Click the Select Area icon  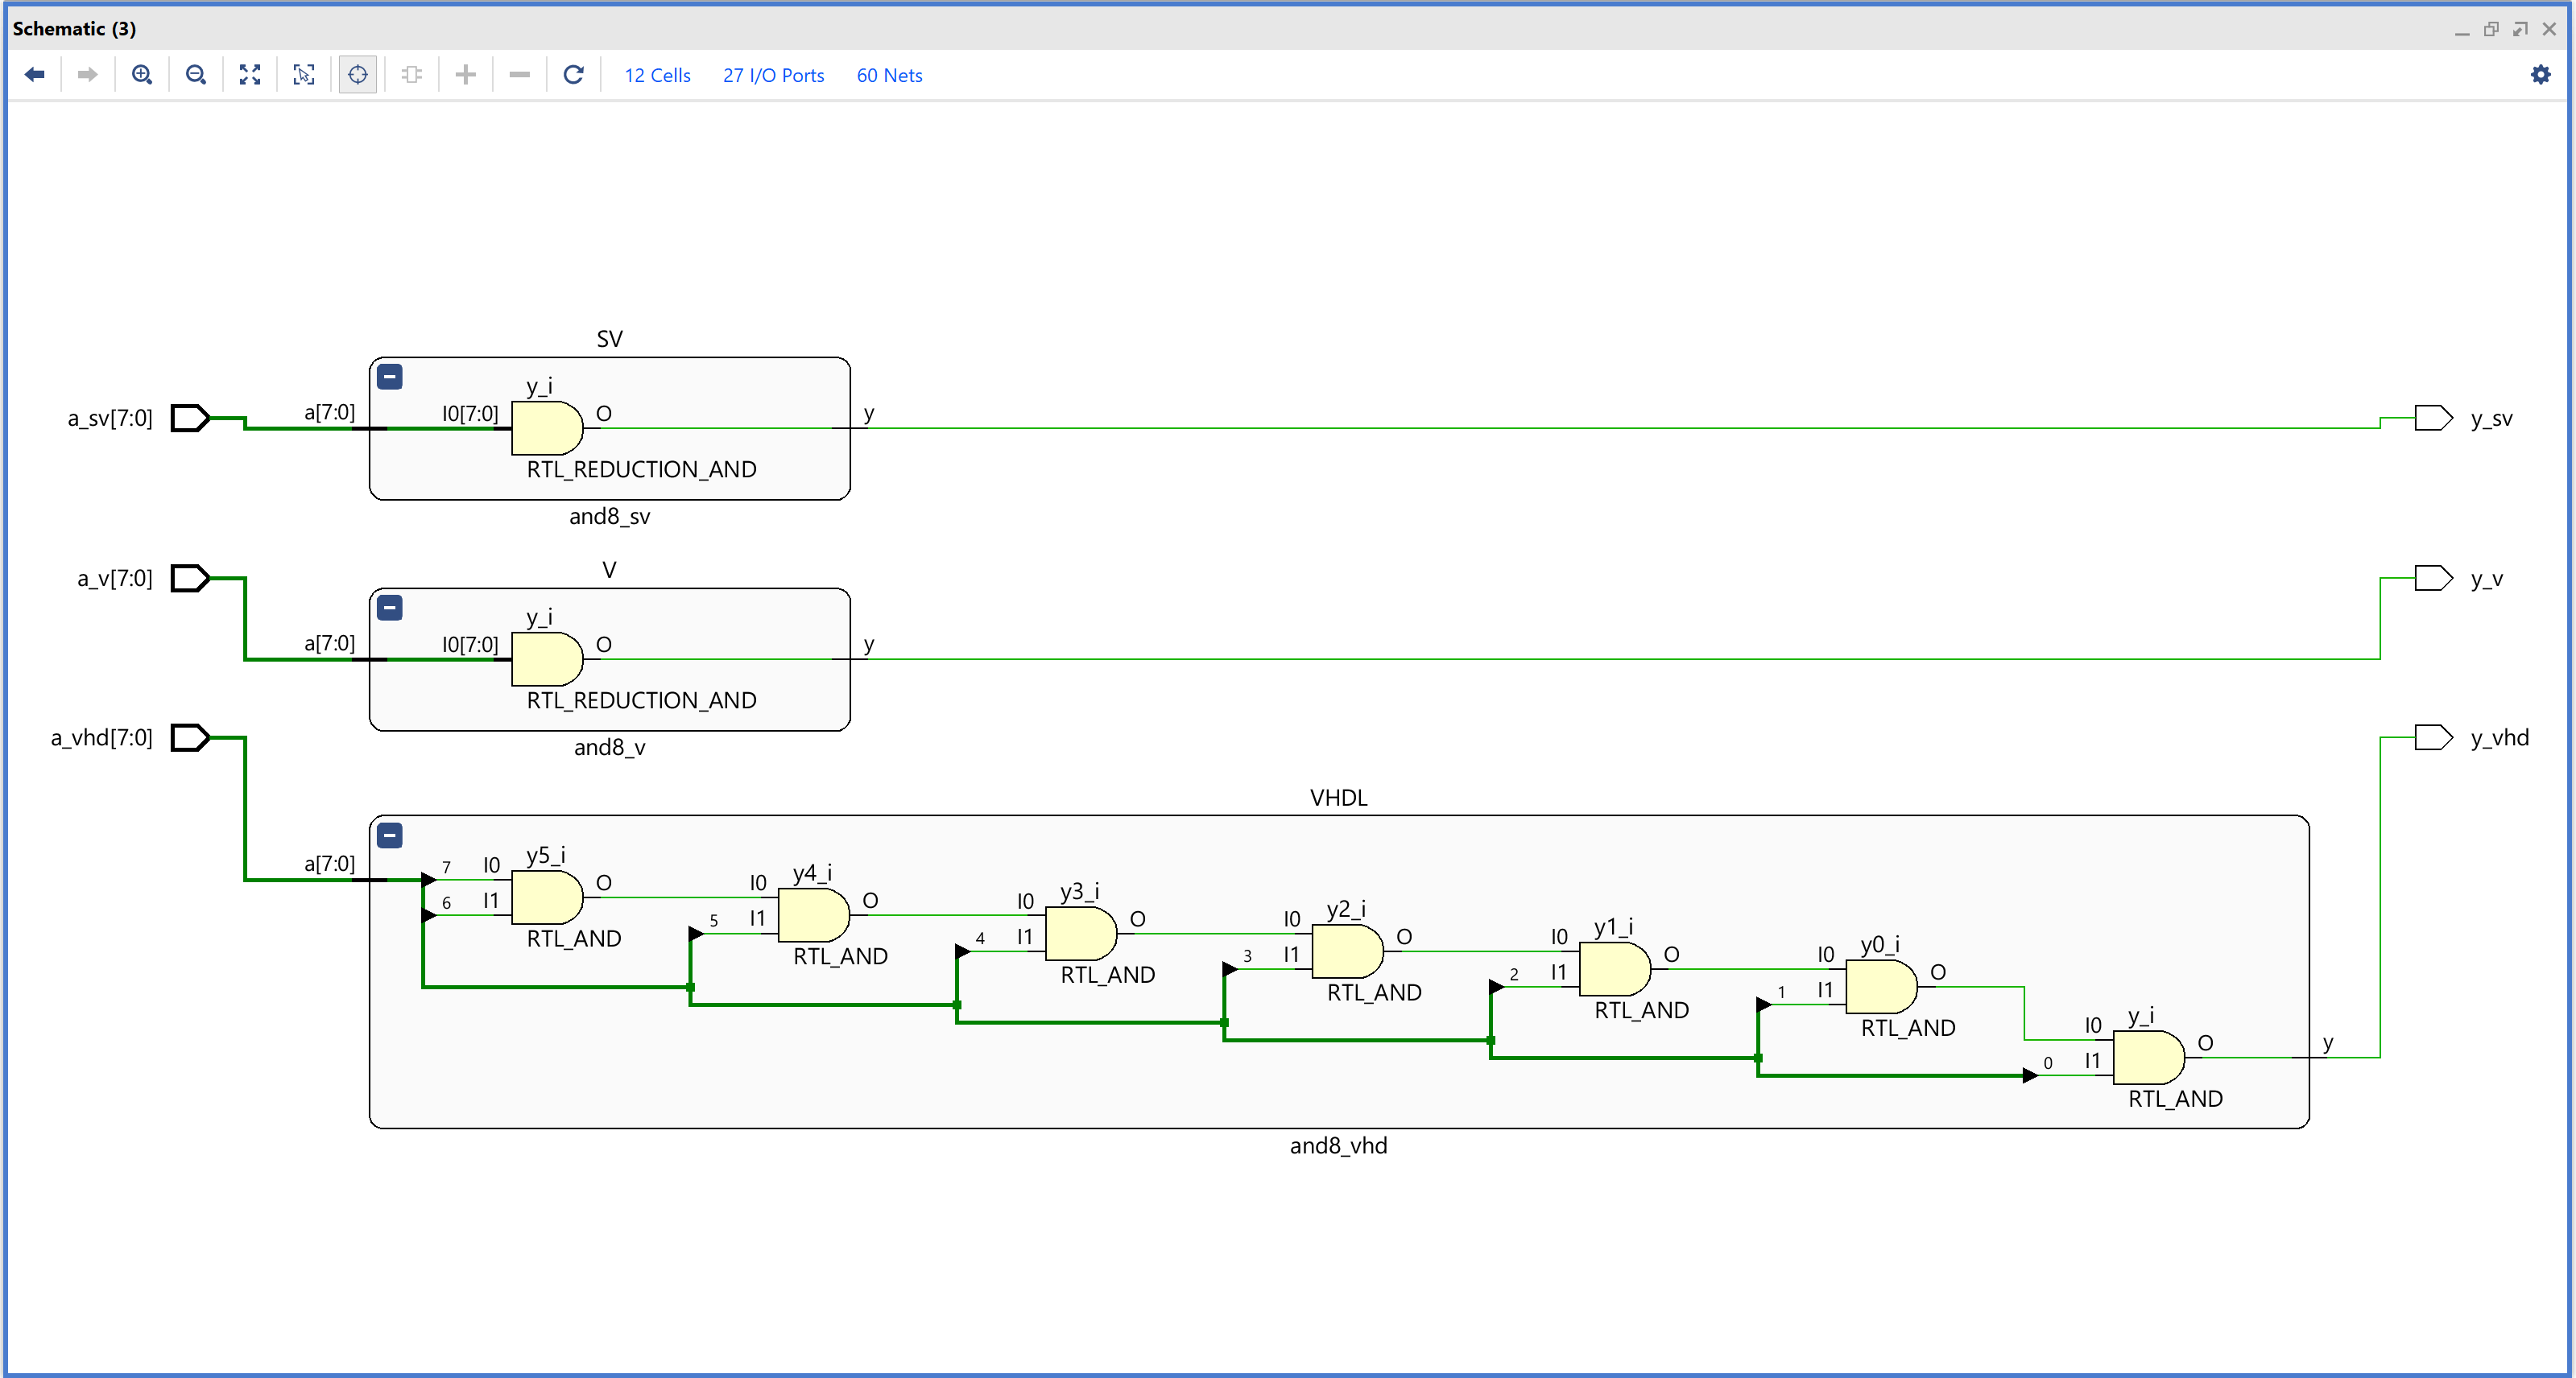(x=304, y=75)
